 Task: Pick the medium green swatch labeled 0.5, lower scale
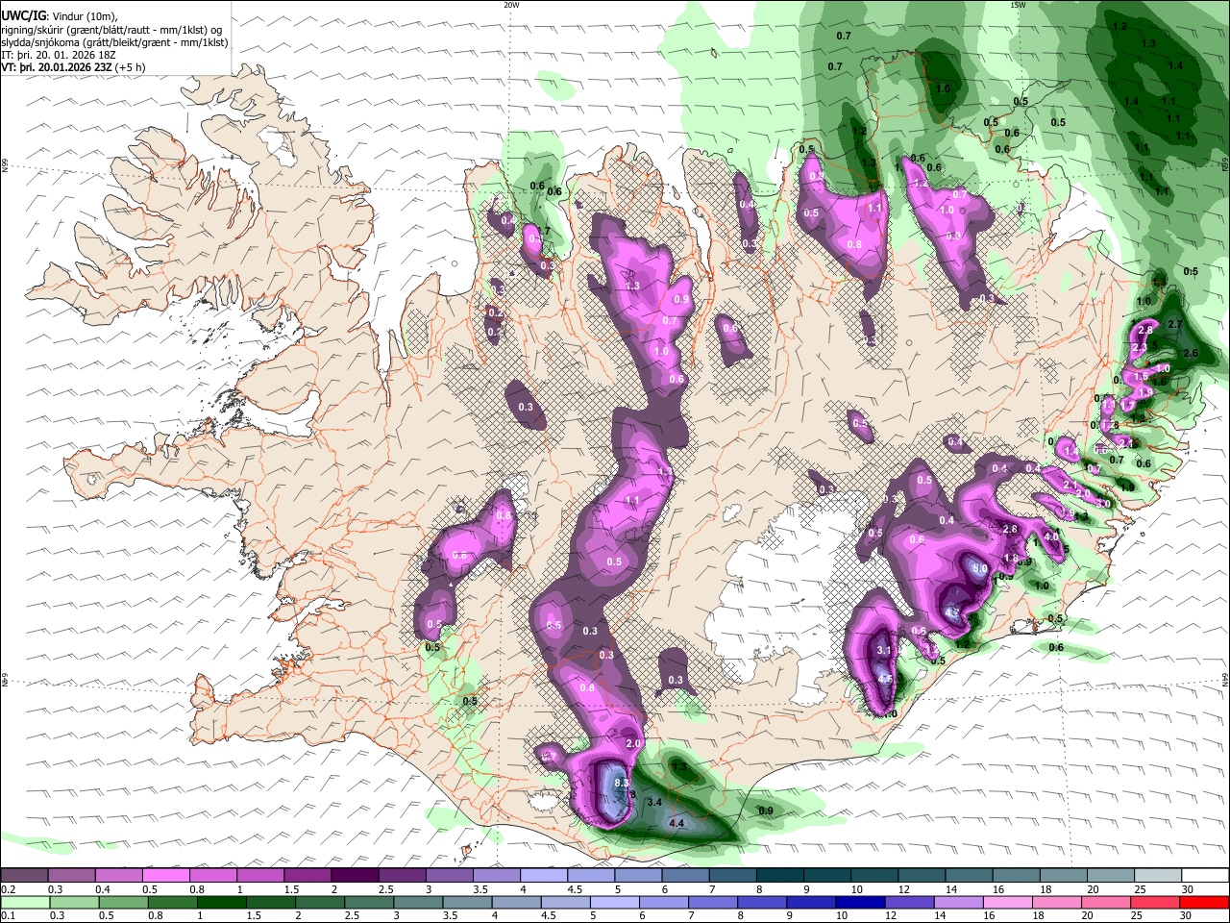click(x=123, y=902)
